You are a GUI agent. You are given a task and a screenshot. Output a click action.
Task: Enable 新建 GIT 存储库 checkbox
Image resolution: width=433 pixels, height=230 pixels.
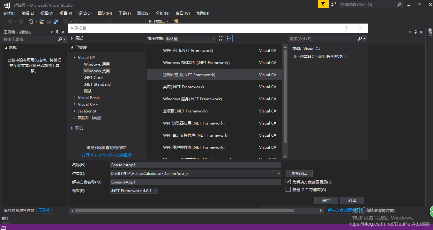coord(288,189)
